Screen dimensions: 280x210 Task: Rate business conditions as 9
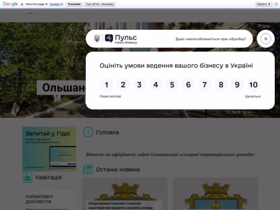click(x=237, y=85)
